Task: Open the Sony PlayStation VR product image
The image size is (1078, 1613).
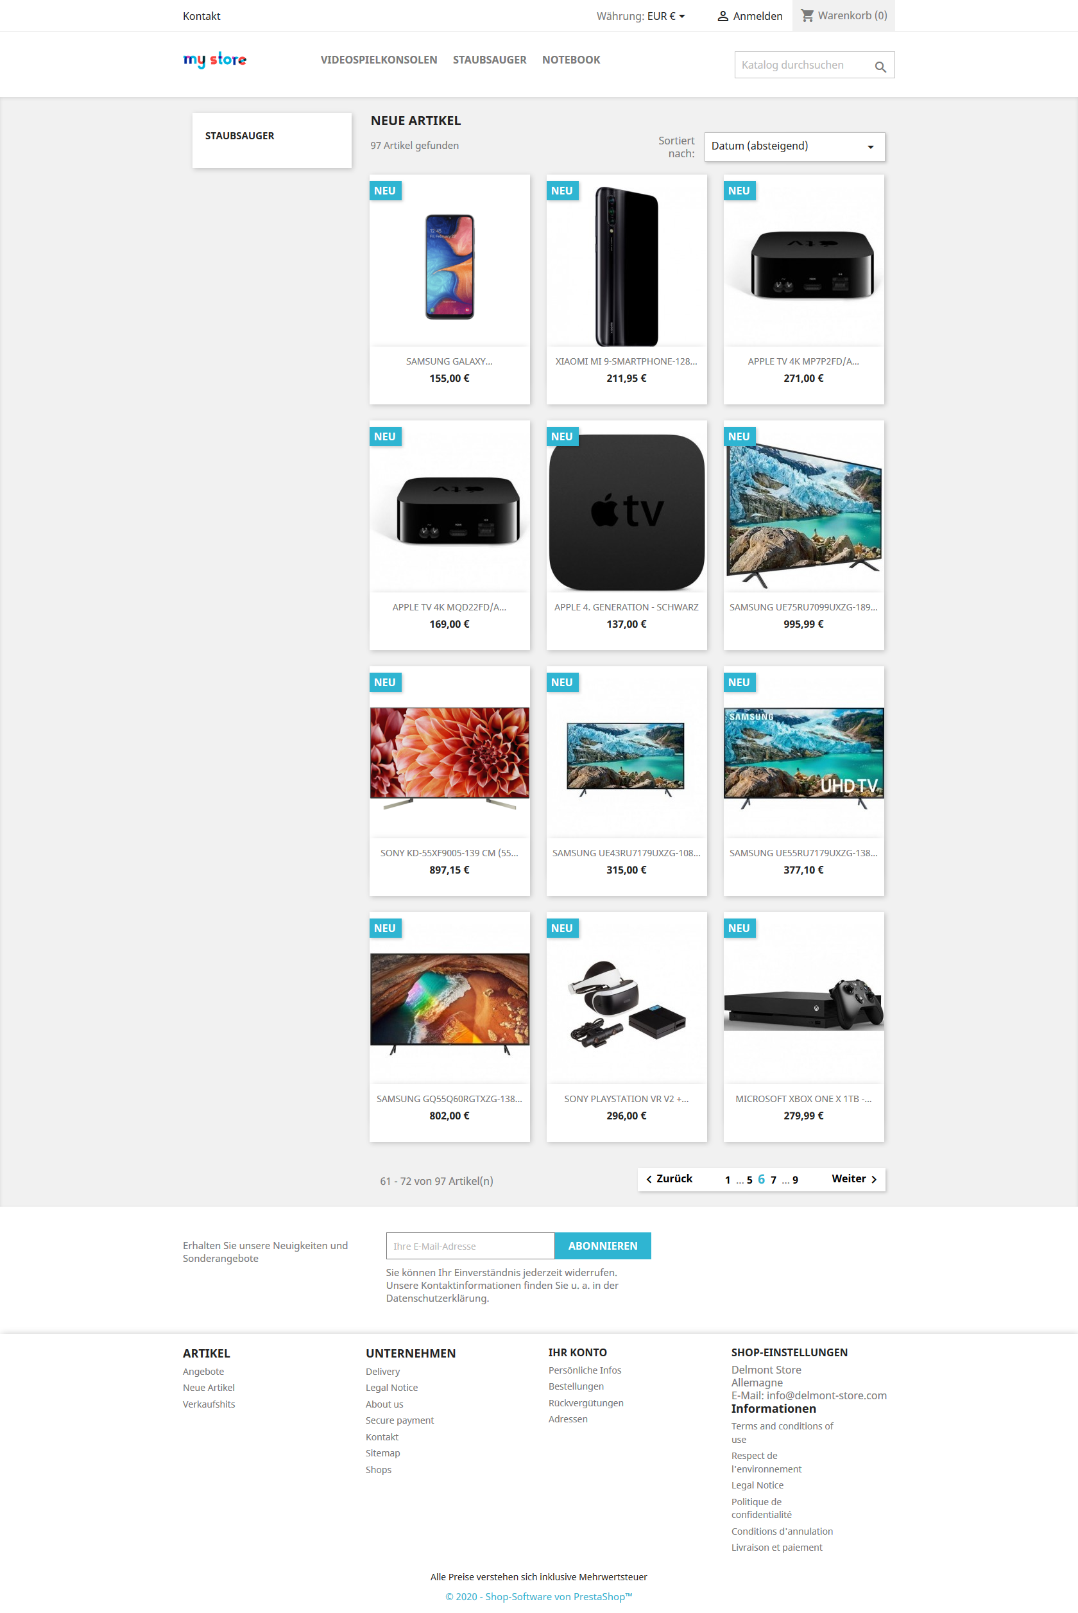Action: coord(626,1003)
